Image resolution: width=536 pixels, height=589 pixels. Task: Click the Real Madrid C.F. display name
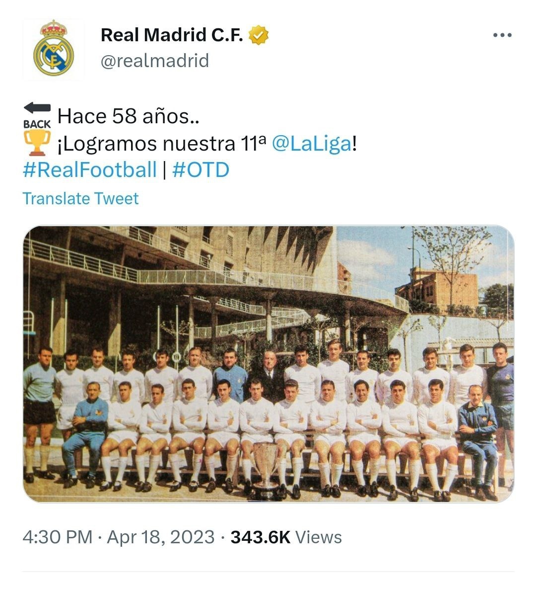coord(172,35)
